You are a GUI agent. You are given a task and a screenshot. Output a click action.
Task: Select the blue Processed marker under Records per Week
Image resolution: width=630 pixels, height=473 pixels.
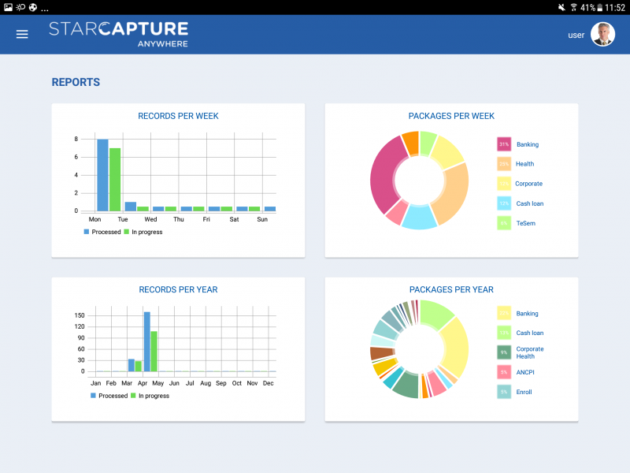pos(87,232)
